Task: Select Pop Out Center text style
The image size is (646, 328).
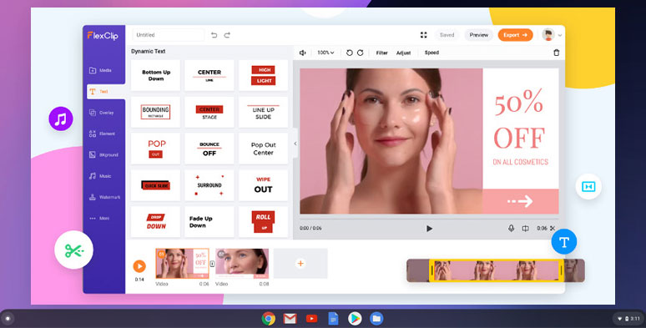Action: coord(263,149)
